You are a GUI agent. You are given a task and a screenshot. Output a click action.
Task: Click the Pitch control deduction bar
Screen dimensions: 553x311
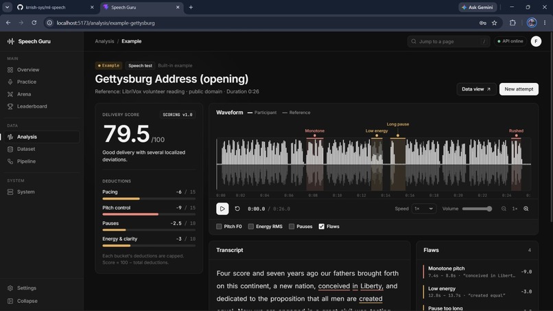tap(149, 214)
